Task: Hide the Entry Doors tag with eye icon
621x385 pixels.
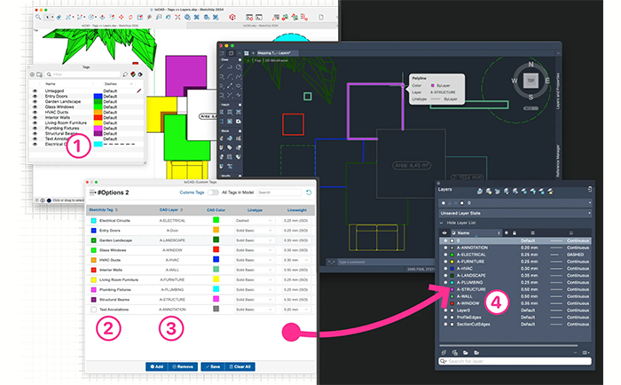Action: click(x=35, y=96)
